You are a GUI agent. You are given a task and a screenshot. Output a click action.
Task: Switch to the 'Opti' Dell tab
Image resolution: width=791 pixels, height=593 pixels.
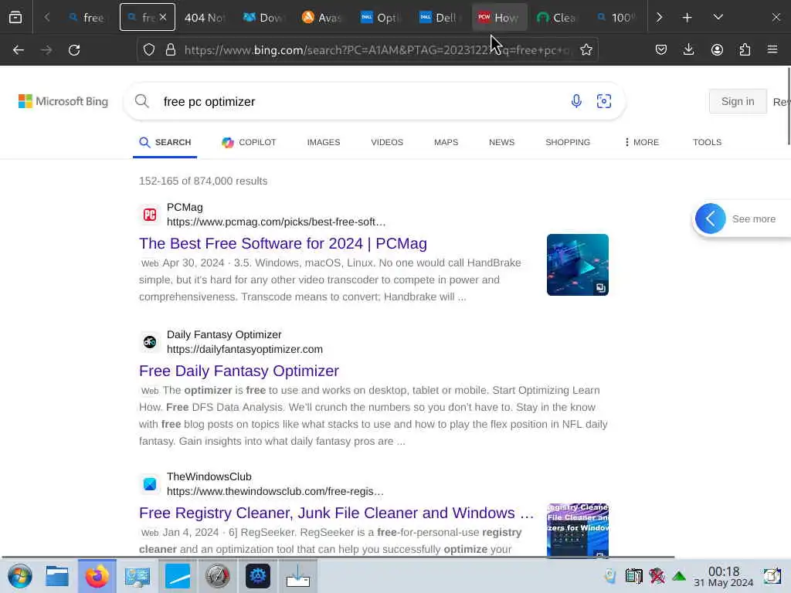[x=381, y=18]
